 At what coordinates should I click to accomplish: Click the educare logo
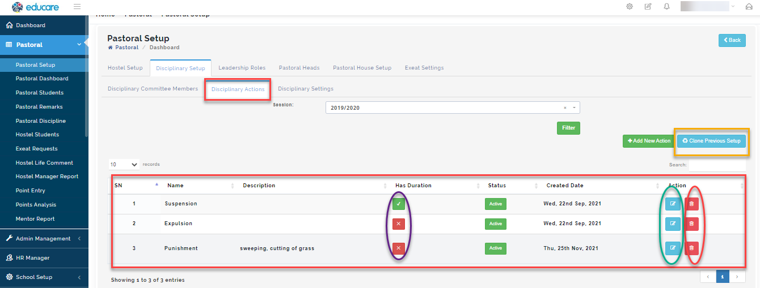[x=36, y=7]
